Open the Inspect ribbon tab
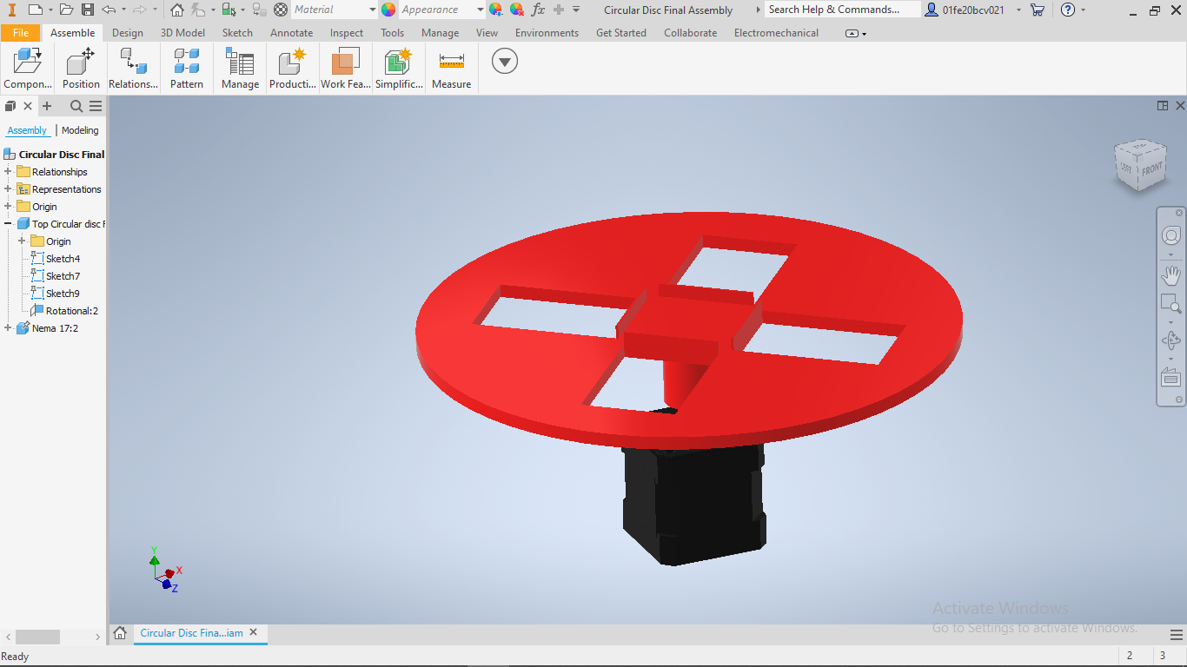Screen dimensions: 1187x667 point(347,33)
